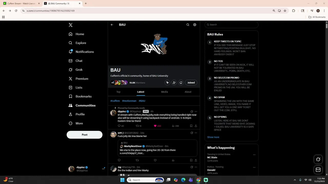This screenshot has height=184, width=328.
Task: Open the 19.8K Members list
Action: (x=137, y=83)
